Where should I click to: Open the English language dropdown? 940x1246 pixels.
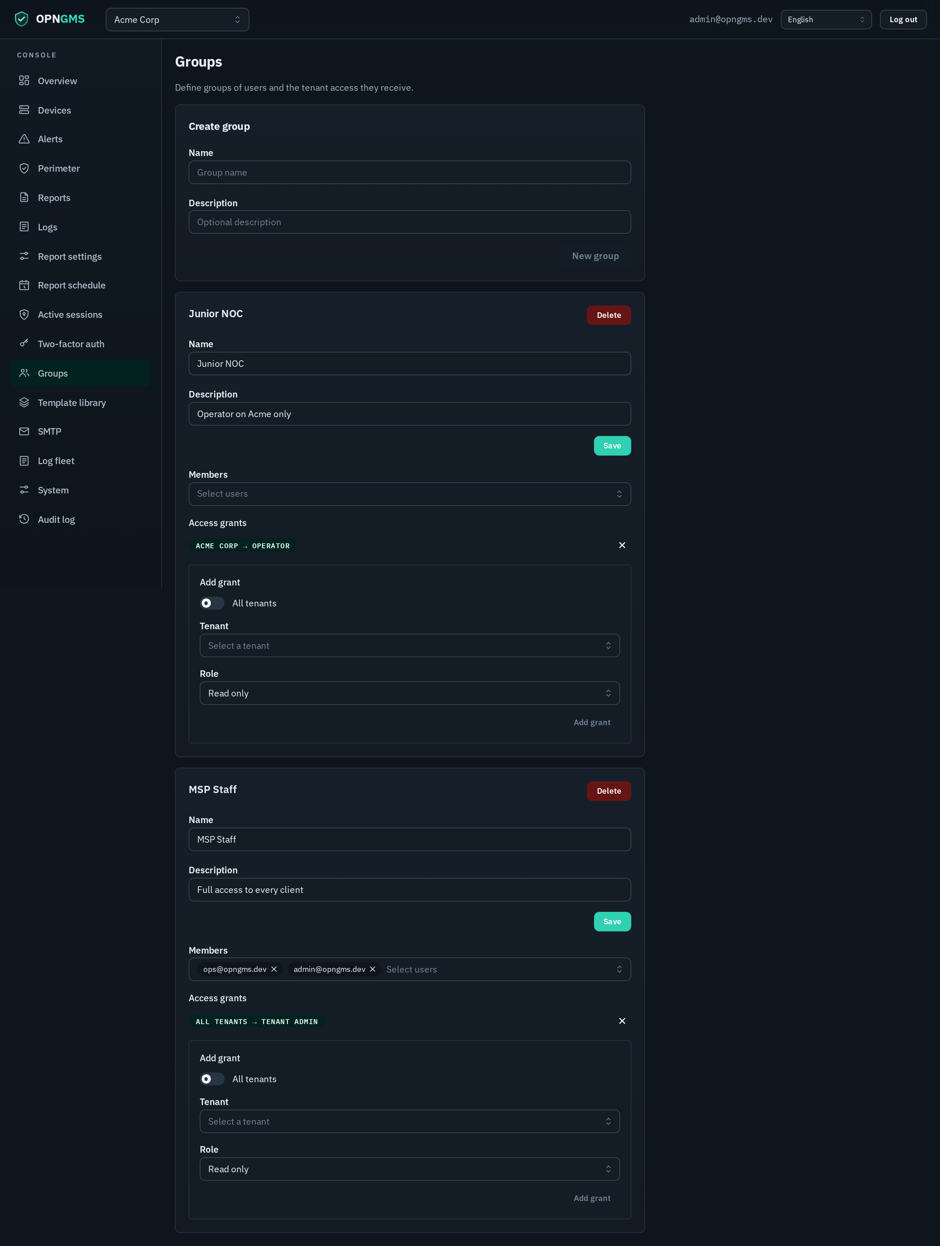click(826, 20)
